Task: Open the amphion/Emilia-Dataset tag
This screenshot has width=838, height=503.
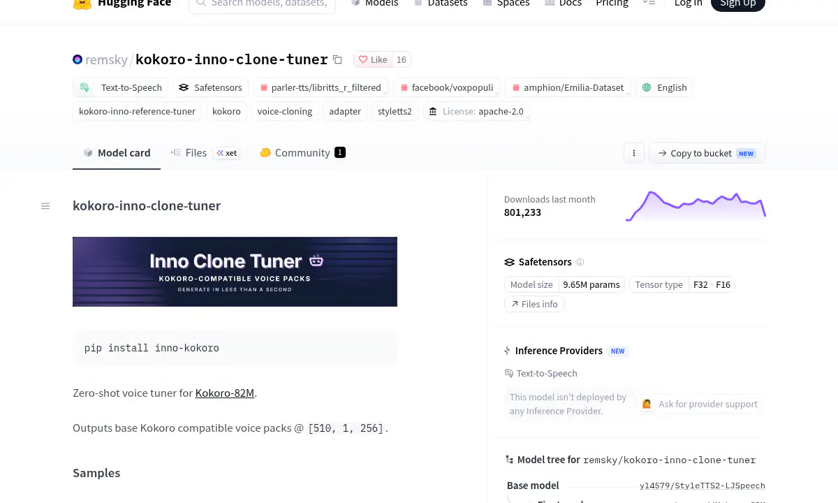Action: point(568,87)
